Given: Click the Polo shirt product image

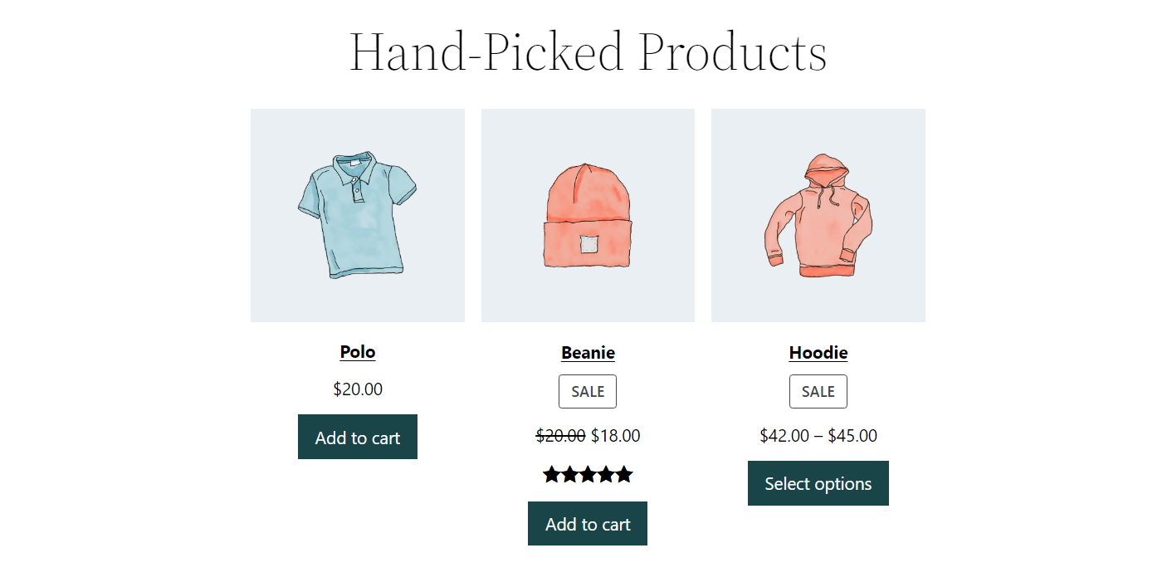Looking at the screenshot, I should tap(357, 214).
